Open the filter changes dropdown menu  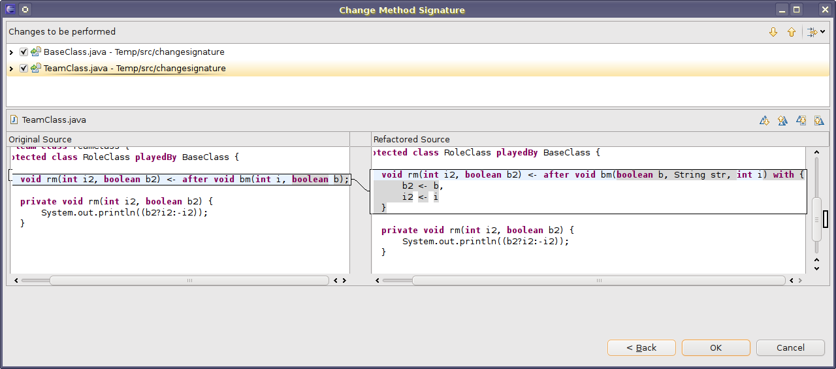816,32
